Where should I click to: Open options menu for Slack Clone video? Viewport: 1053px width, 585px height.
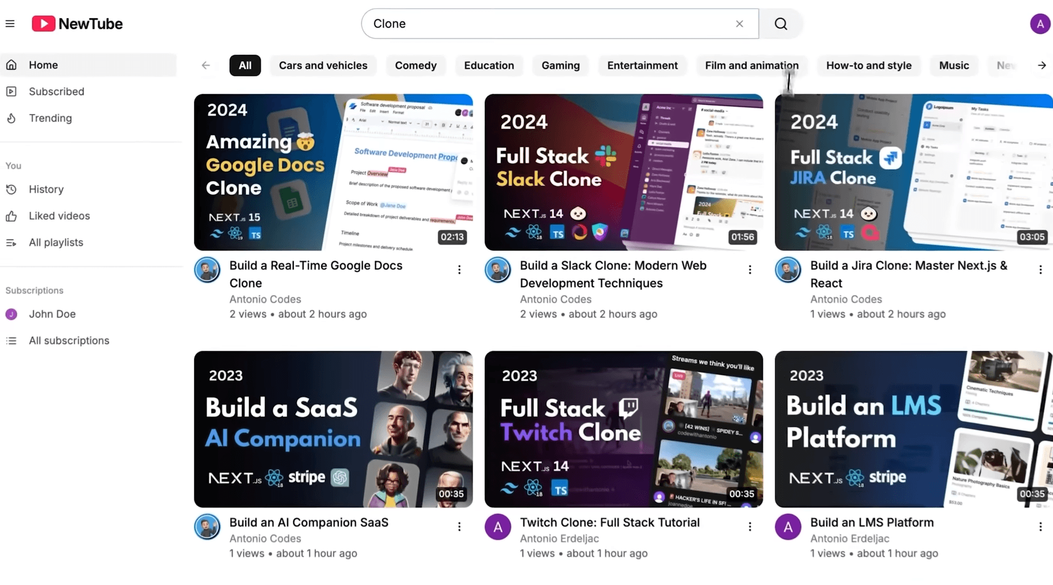[x=749, y=270]
